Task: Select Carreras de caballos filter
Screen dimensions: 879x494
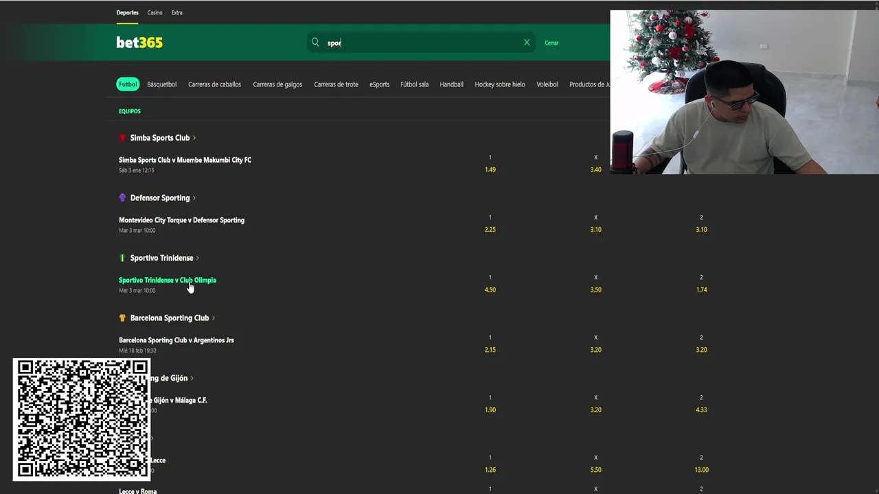Action: pyautogui.click(x=215, y=84)
